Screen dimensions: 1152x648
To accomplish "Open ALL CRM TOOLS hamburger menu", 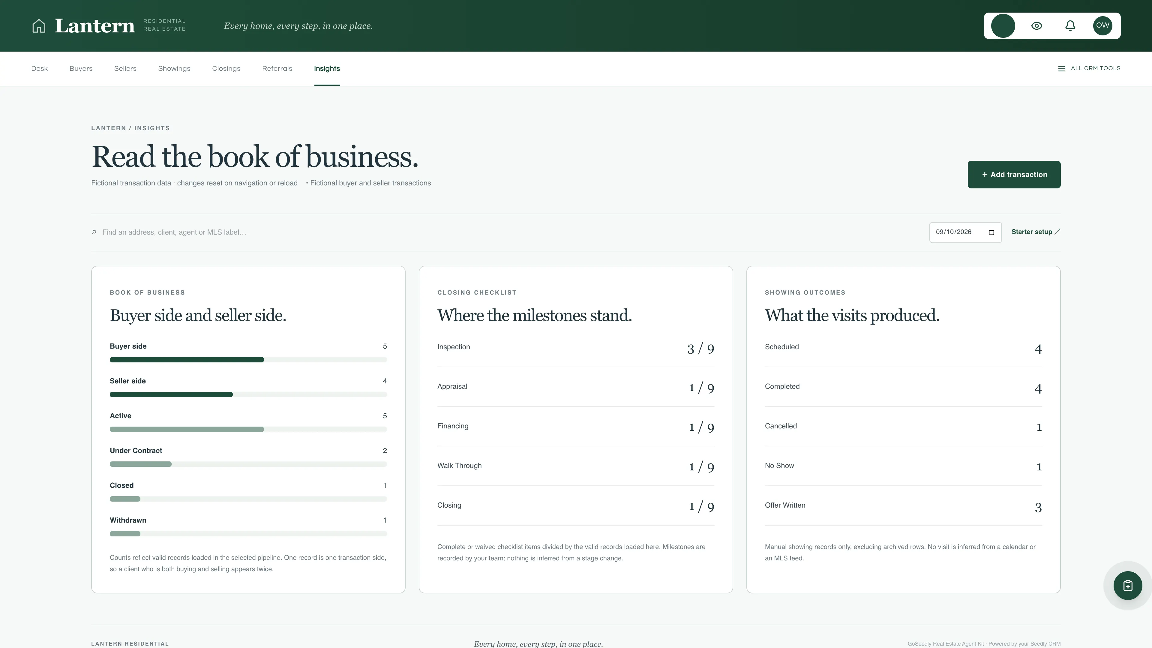I will click(1089, 68).
